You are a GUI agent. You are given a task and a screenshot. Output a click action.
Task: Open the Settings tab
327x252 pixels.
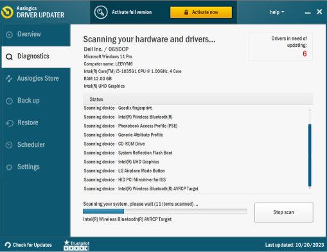coord(36,167)
